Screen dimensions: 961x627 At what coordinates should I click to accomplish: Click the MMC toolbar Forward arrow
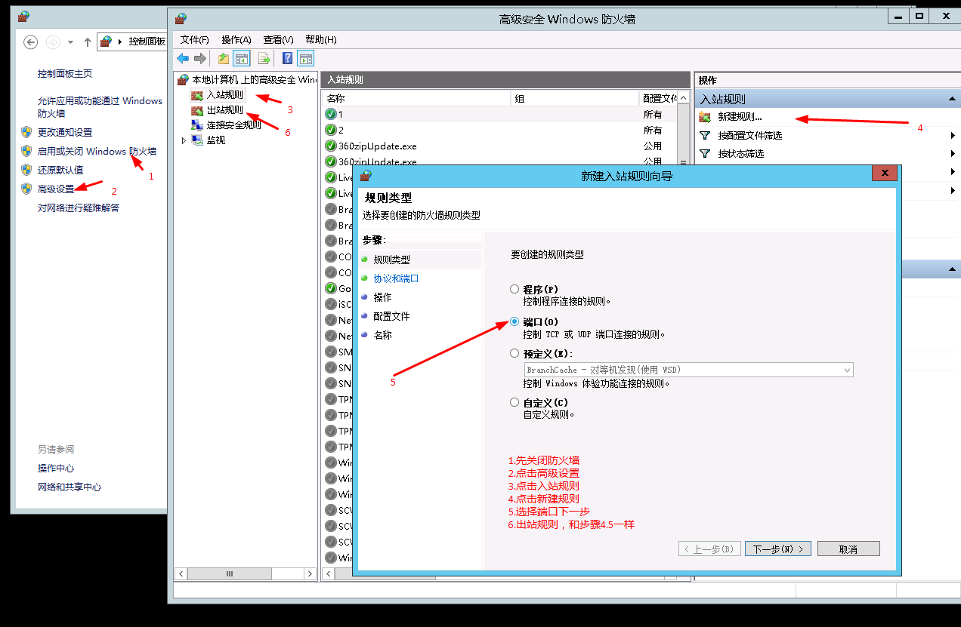(x=200, y=58)
